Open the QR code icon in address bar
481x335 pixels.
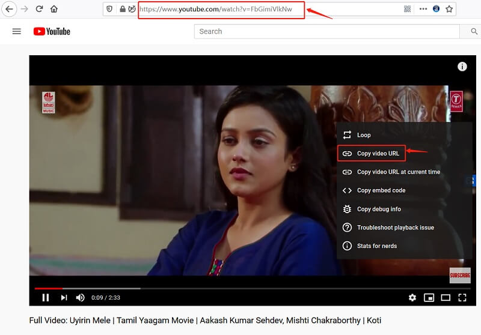click(x=407, y=9)
